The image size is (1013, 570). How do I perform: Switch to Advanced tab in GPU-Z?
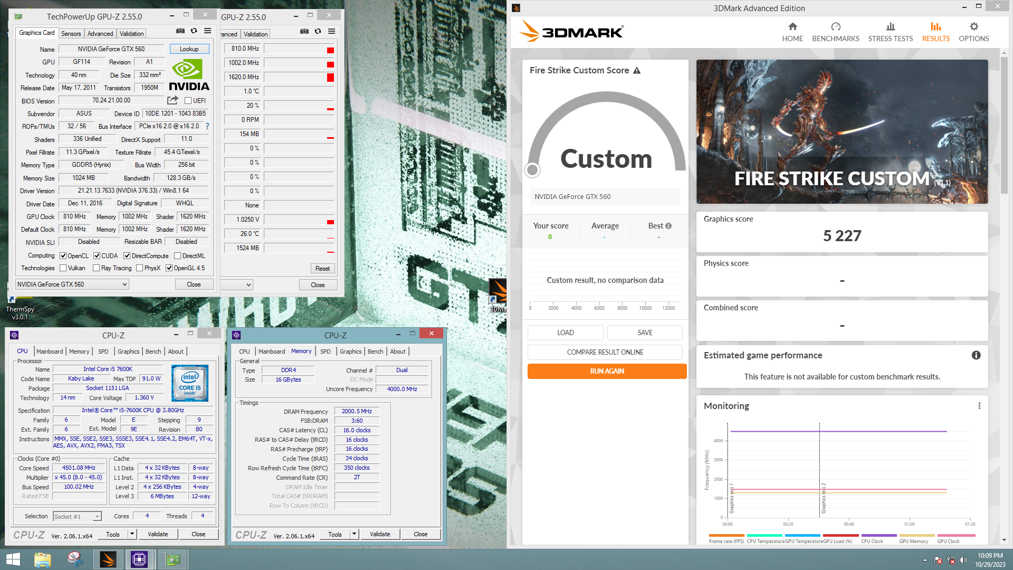[x=100, y=34]
